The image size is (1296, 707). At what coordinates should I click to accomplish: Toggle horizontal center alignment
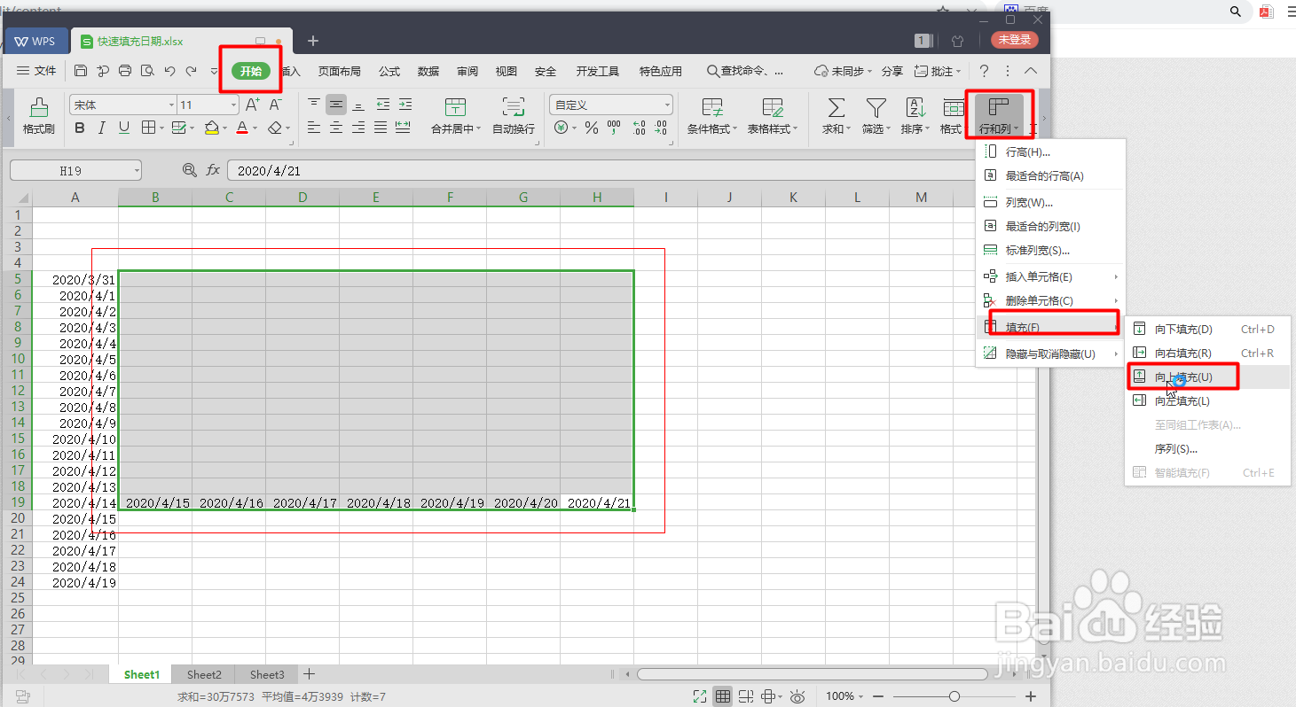click(x=336, y=128)
